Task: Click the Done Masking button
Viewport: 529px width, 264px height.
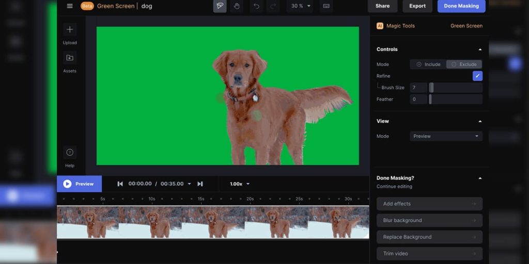Action: pos(461,6)
